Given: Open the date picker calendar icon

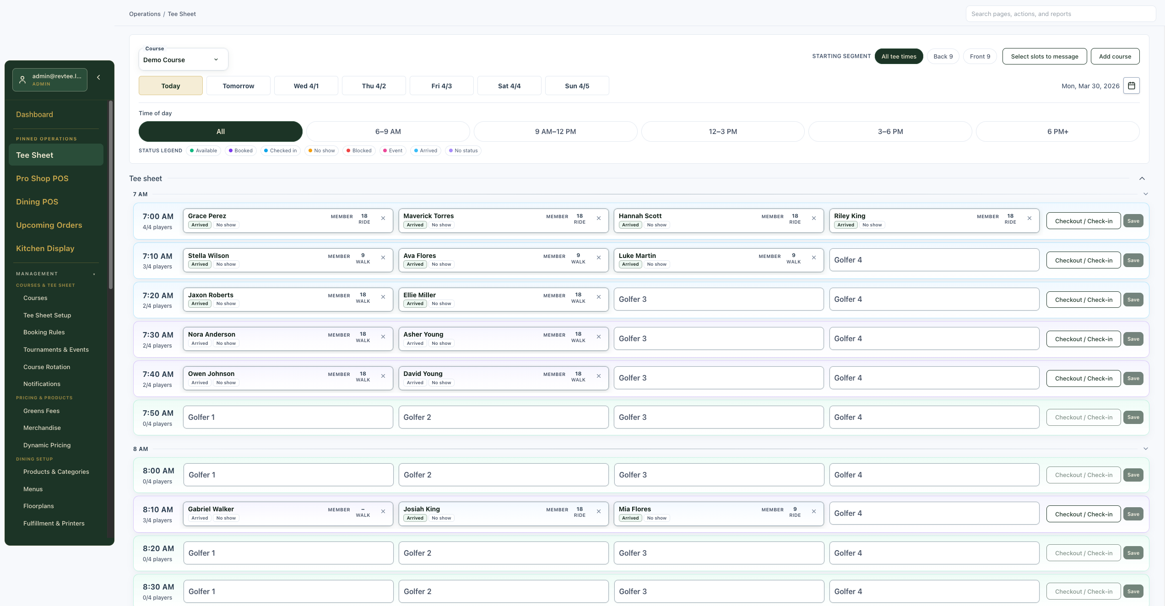Looking at the screenshot, I should [1132, 86].
